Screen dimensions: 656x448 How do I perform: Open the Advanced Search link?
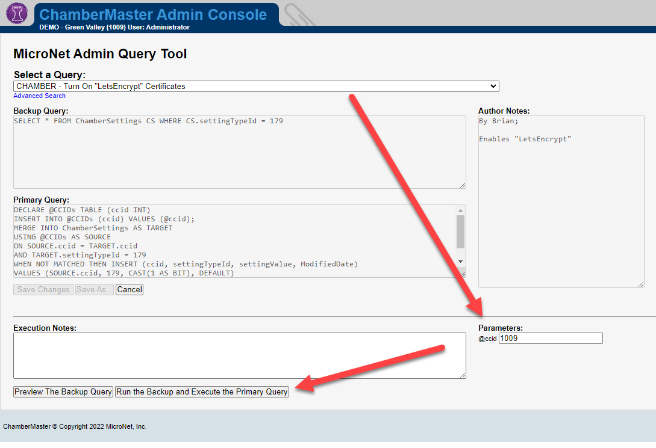pyautogui.click(x=39, y=96)
